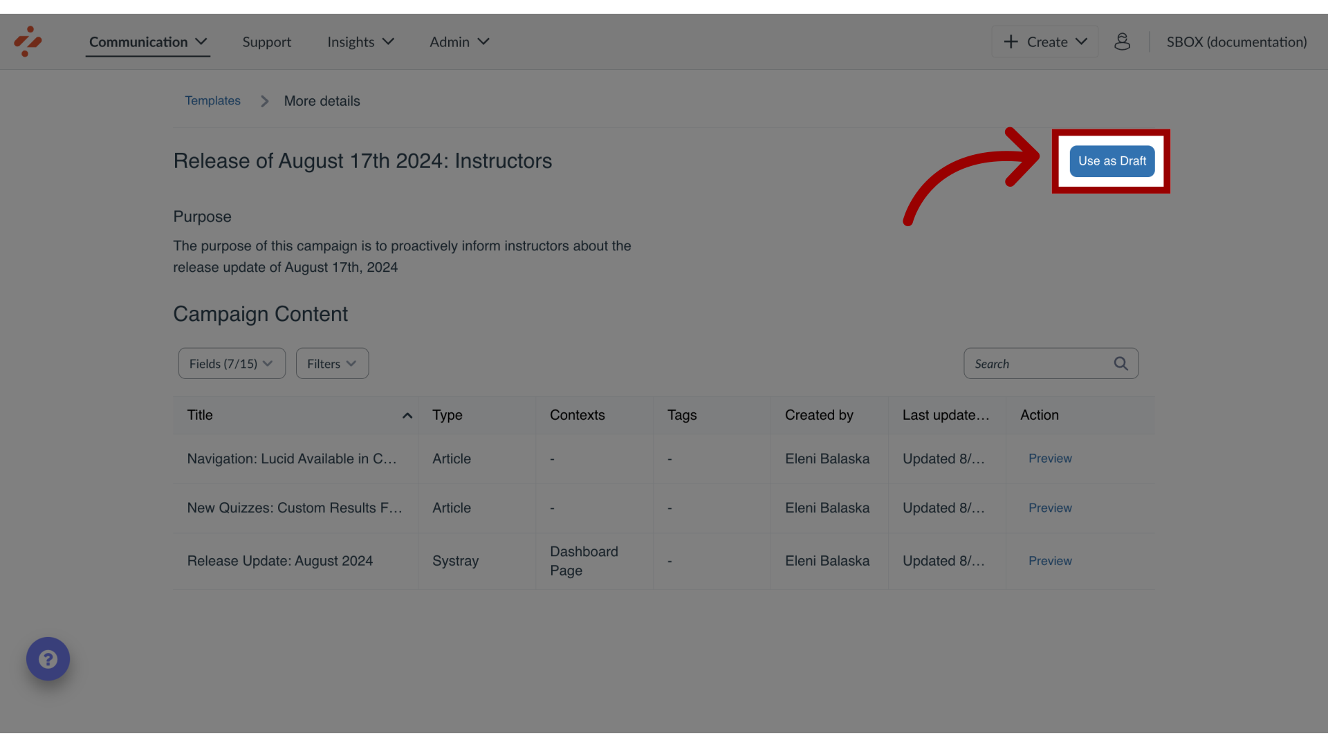
Task: Preview the Release Update August 2024 Systray
Action: pyautogui.click(x=1050, y=561)
